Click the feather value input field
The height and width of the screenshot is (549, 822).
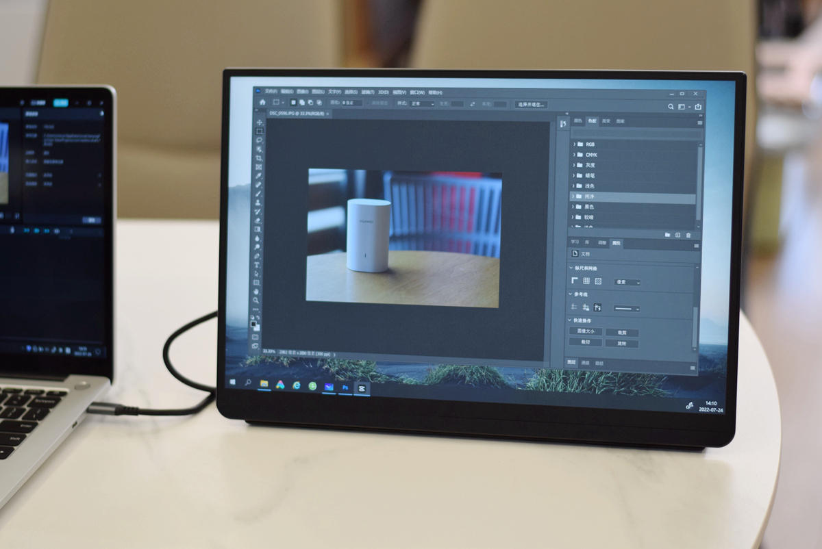coord(351,103)
